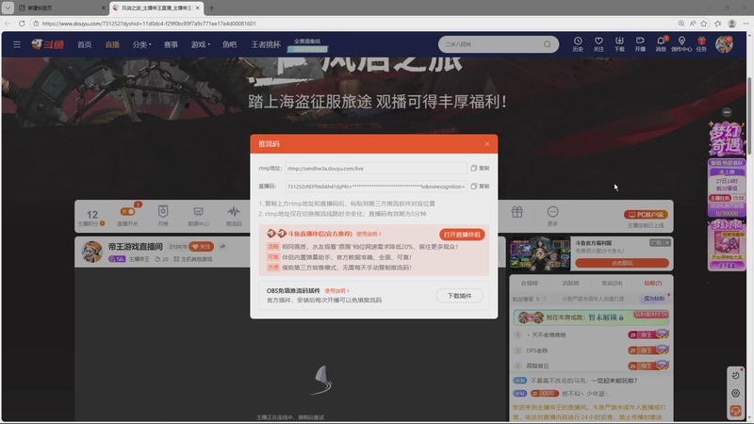Expand the 游戏 dropdown menu
Screen dimensions: 754x424
pyautogui.click(x=200, y=44)
